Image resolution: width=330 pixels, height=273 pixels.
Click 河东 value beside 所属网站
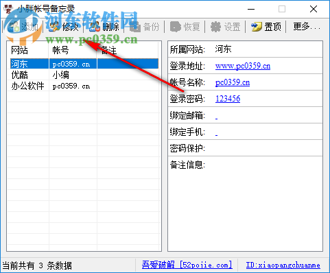[x=223, y=49]
